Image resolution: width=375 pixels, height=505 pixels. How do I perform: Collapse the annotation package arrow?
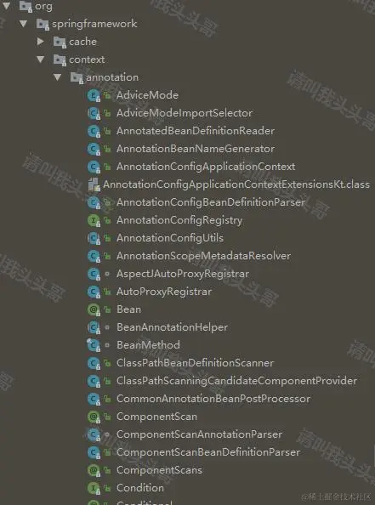(x=58, y=77)
